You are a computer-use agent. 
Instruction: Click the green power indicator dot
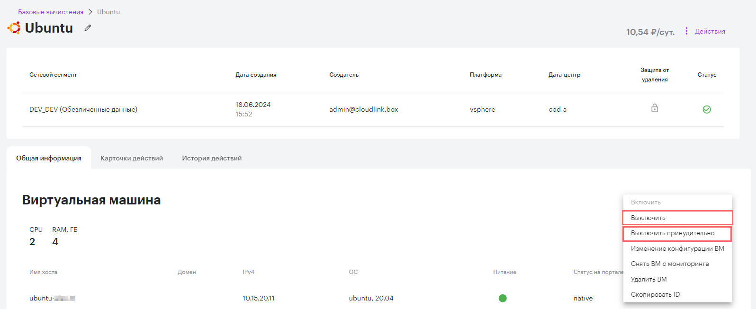coord(503,298)
